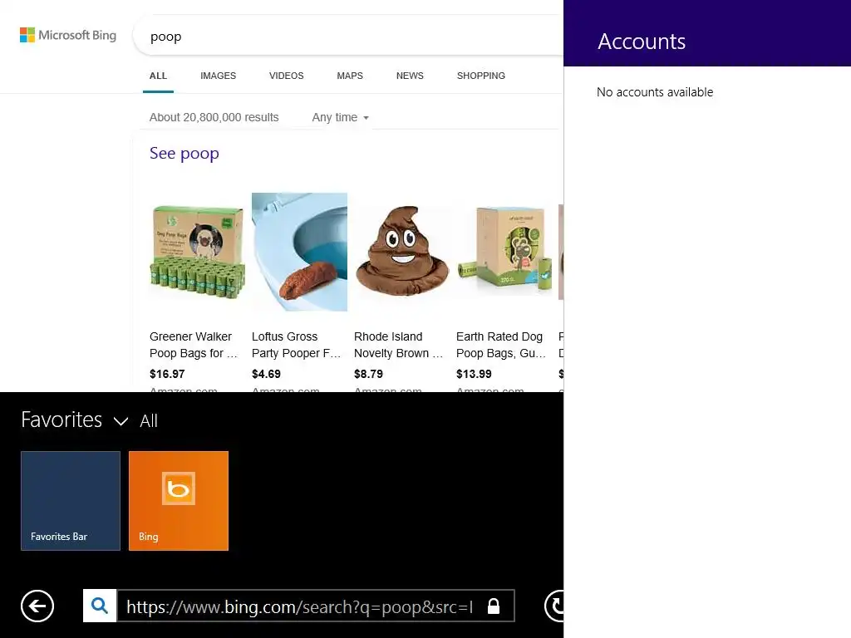Click the $8.79 price
This screenshot has height=638, width=851.
[x=368, y=375]
